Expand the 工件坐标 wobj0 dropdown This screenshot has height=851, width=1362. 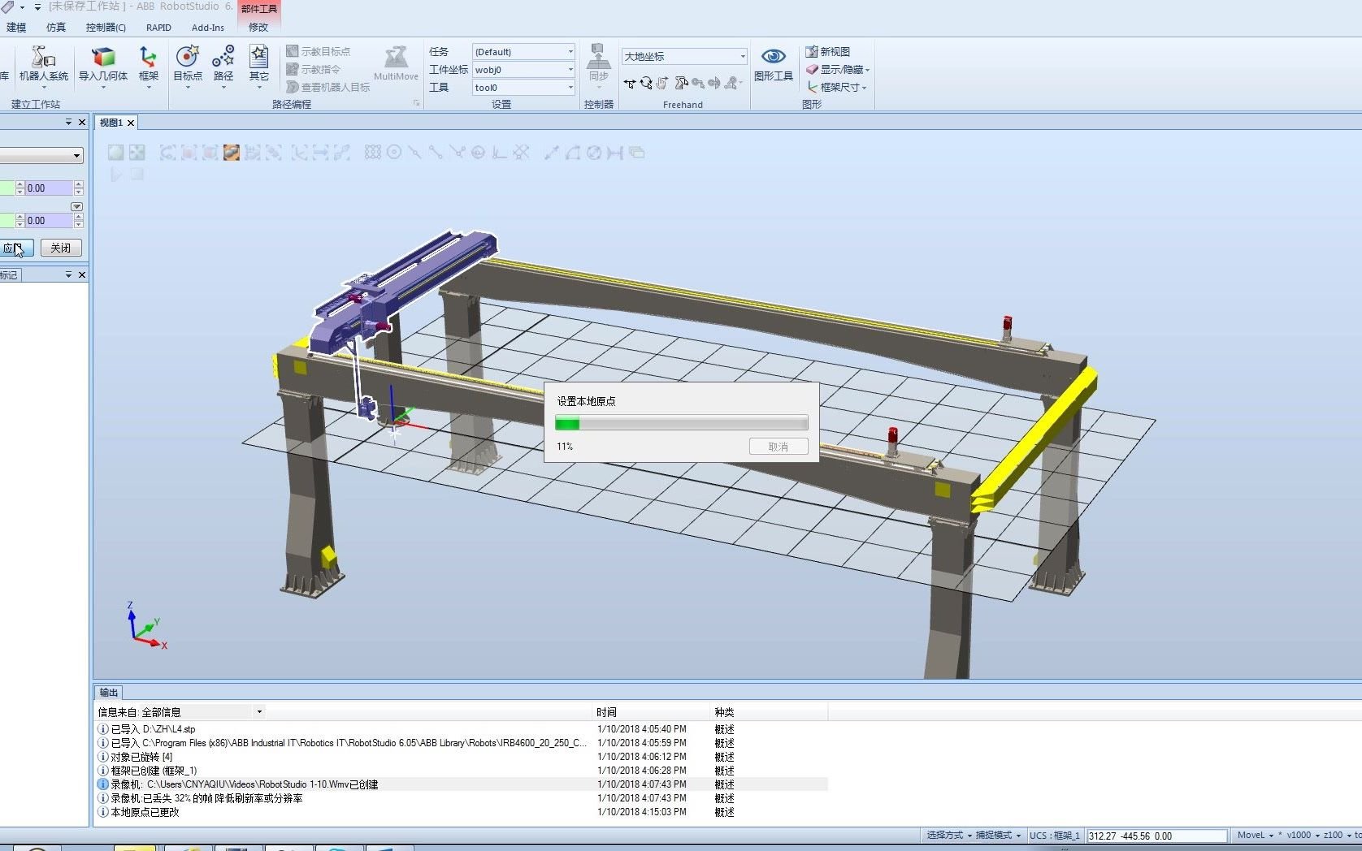click(570, 70)
